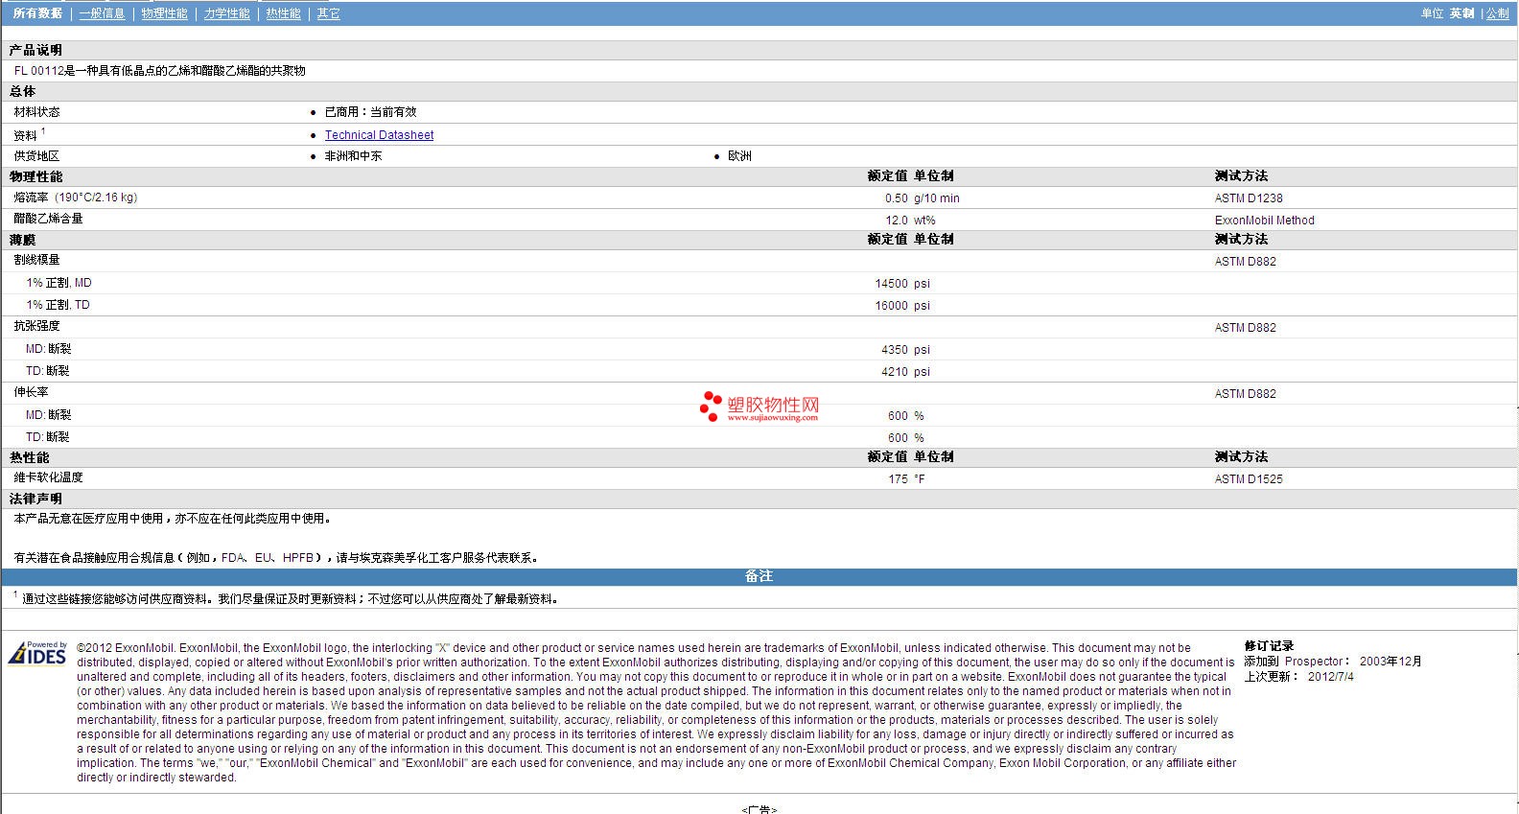The width and height of the screenshot is (1519, 814).
Task: Switch to the 热性能 tab
Action: point(283,13)
